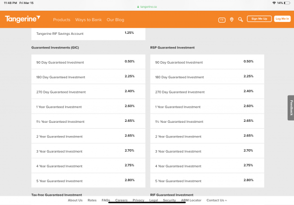Open the Products menu
294x205 pixels.
pyautogui.click(x=62, y=20)
